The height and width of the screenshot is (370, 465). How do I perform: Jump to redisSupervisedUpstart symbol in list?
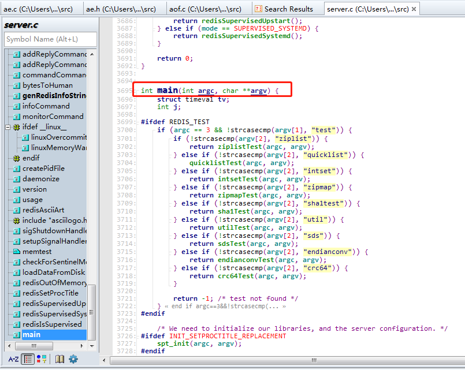54,304
